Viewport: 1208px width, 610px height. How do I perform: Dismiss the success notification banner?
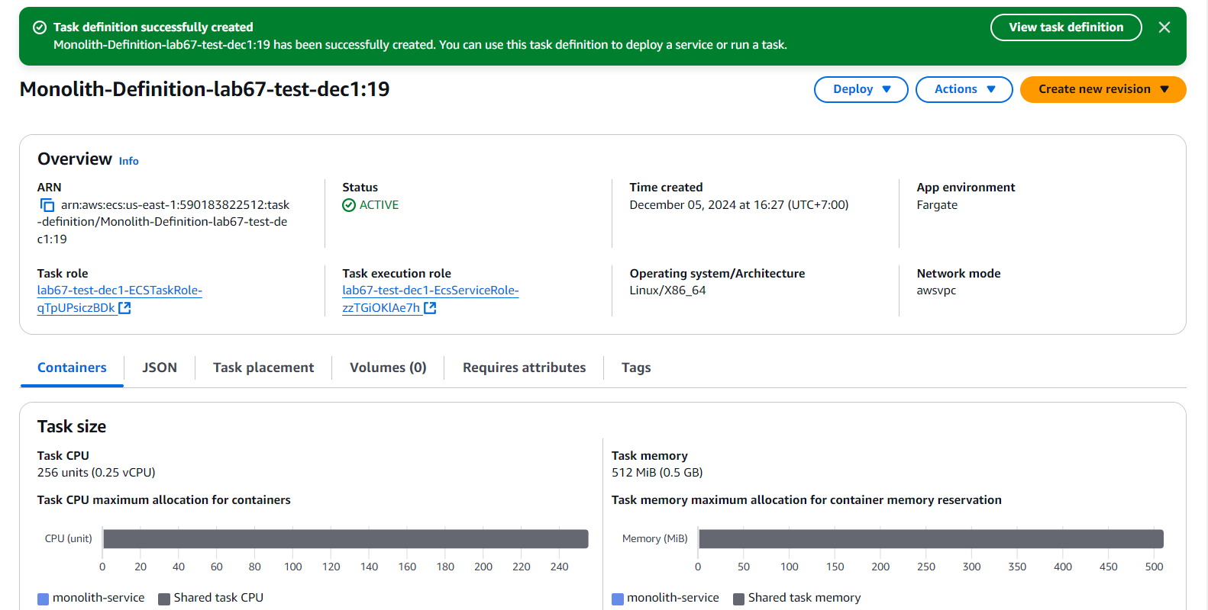pyautogui.click(x=1164, y=27)
